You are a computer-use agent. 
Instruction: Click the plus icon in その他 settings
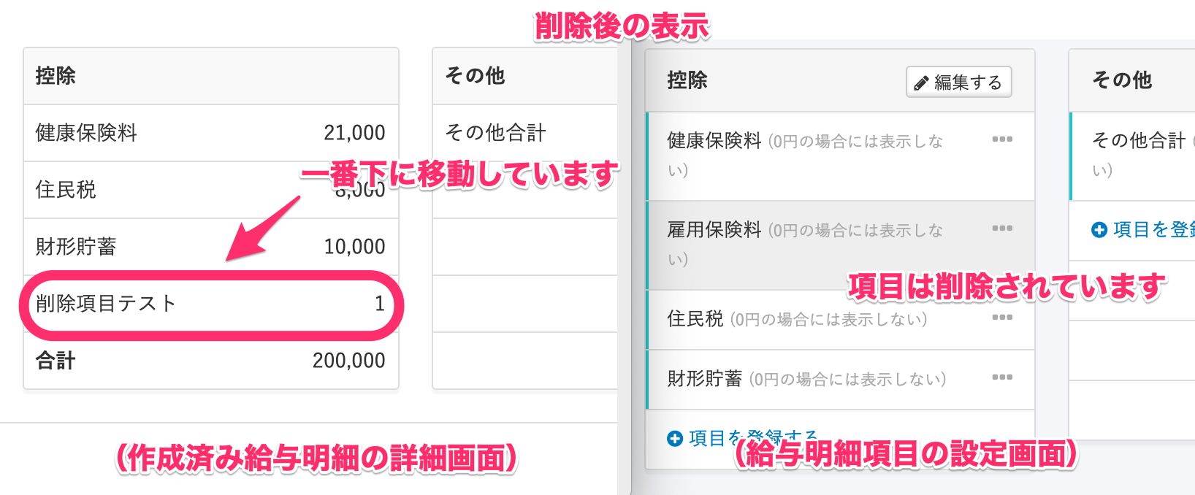click(1099, 230)
